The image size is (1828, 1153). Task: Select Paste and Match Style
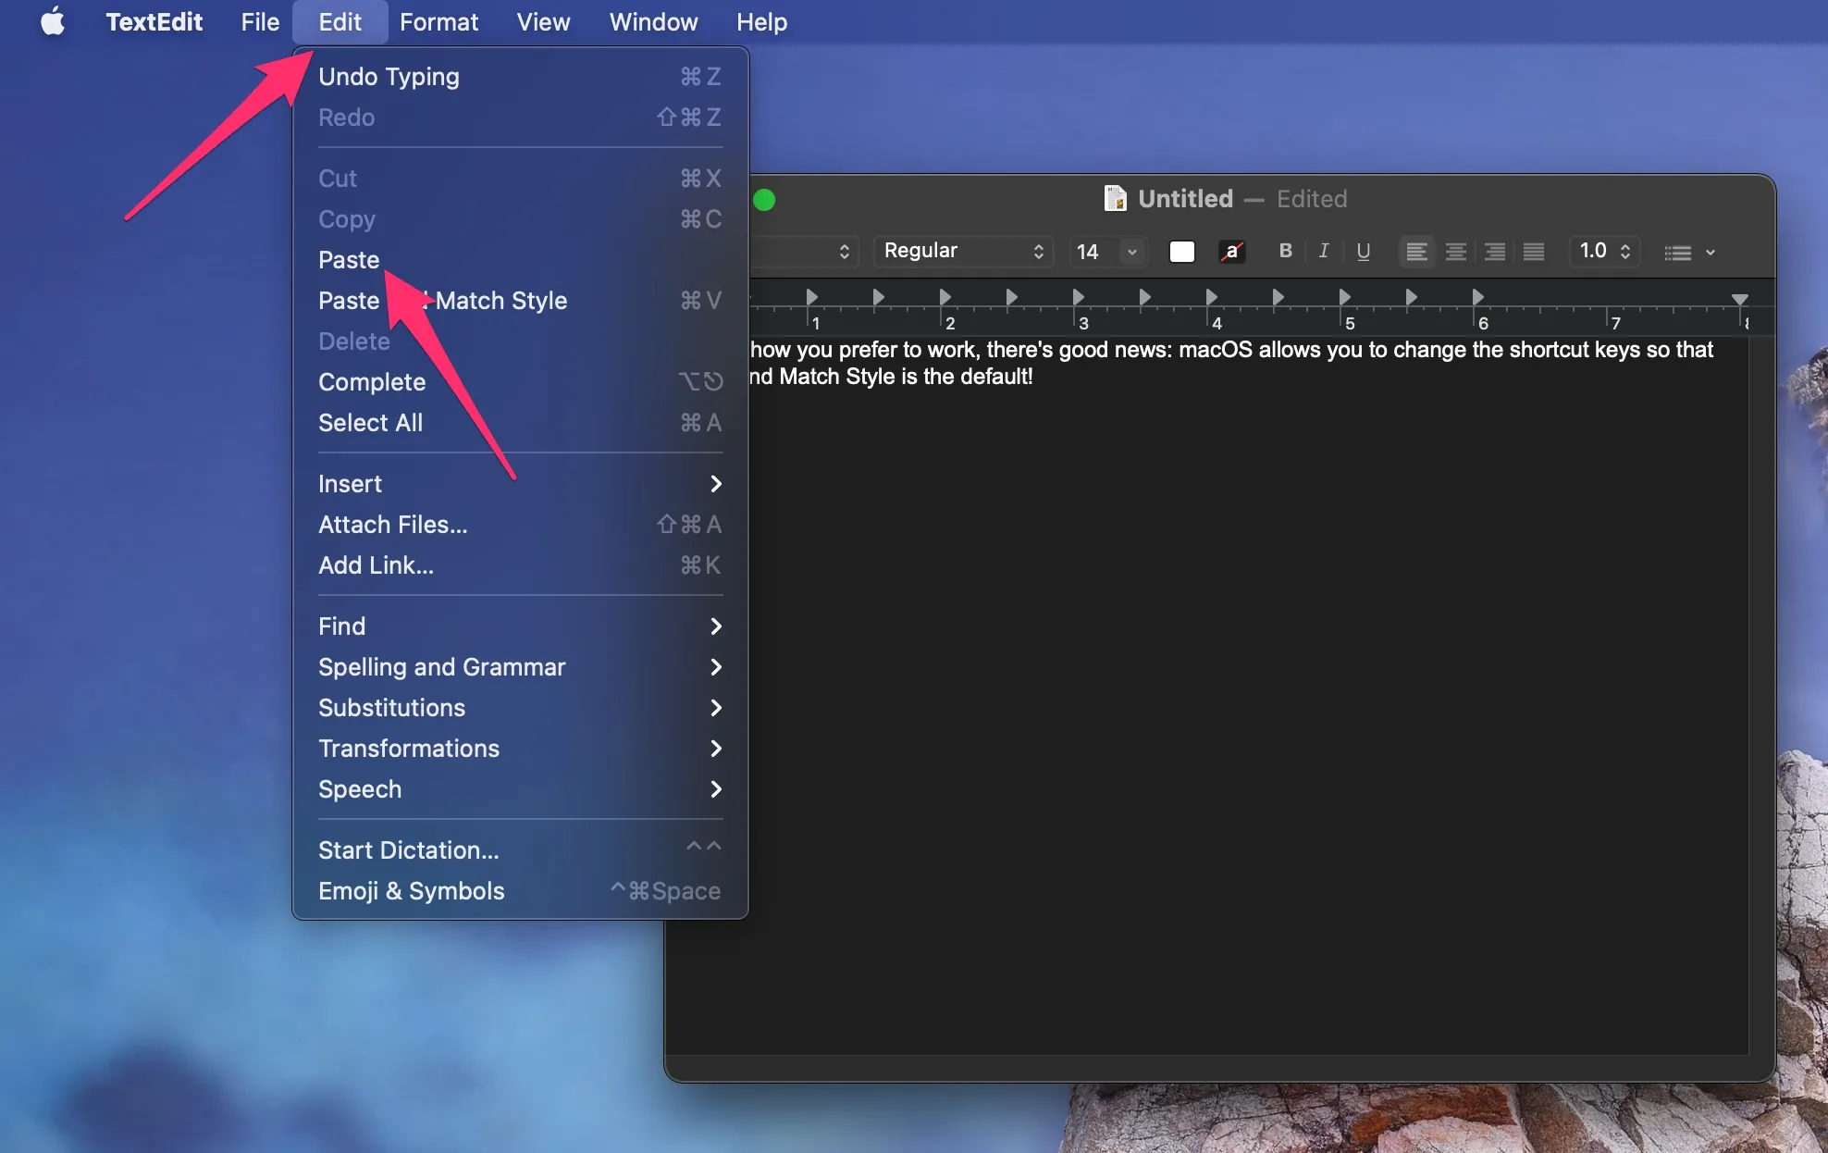[x=442, y=299]
